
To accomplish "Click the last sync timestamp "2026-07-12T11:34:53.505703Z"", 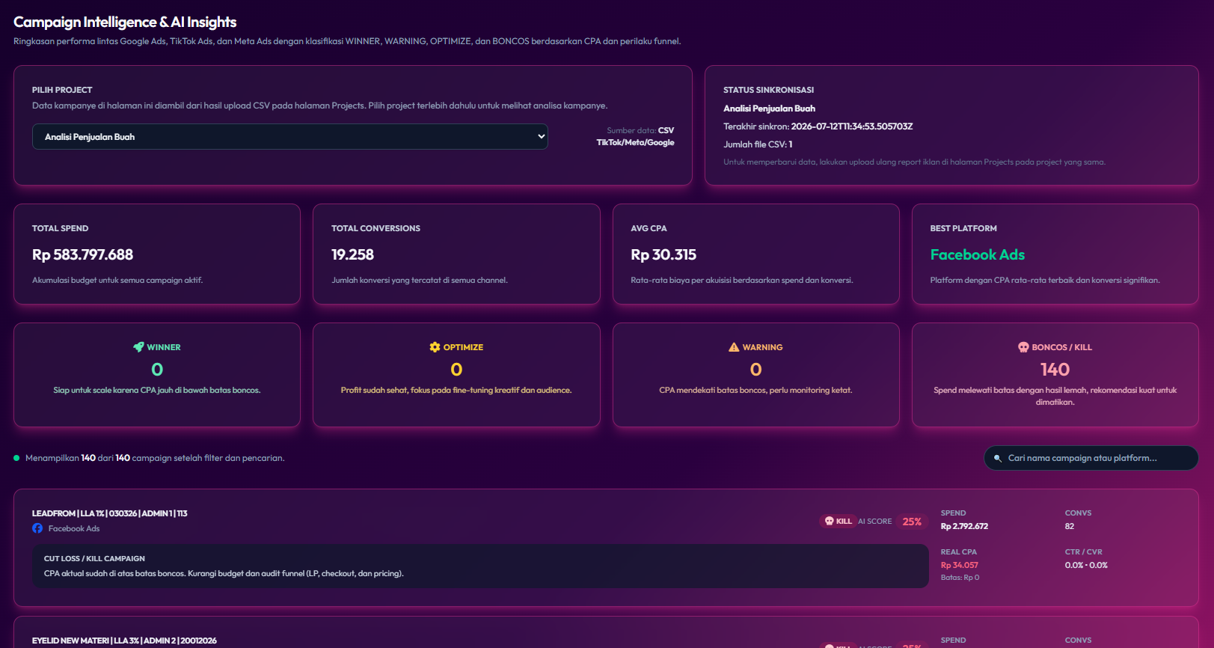I will (852, 126).
